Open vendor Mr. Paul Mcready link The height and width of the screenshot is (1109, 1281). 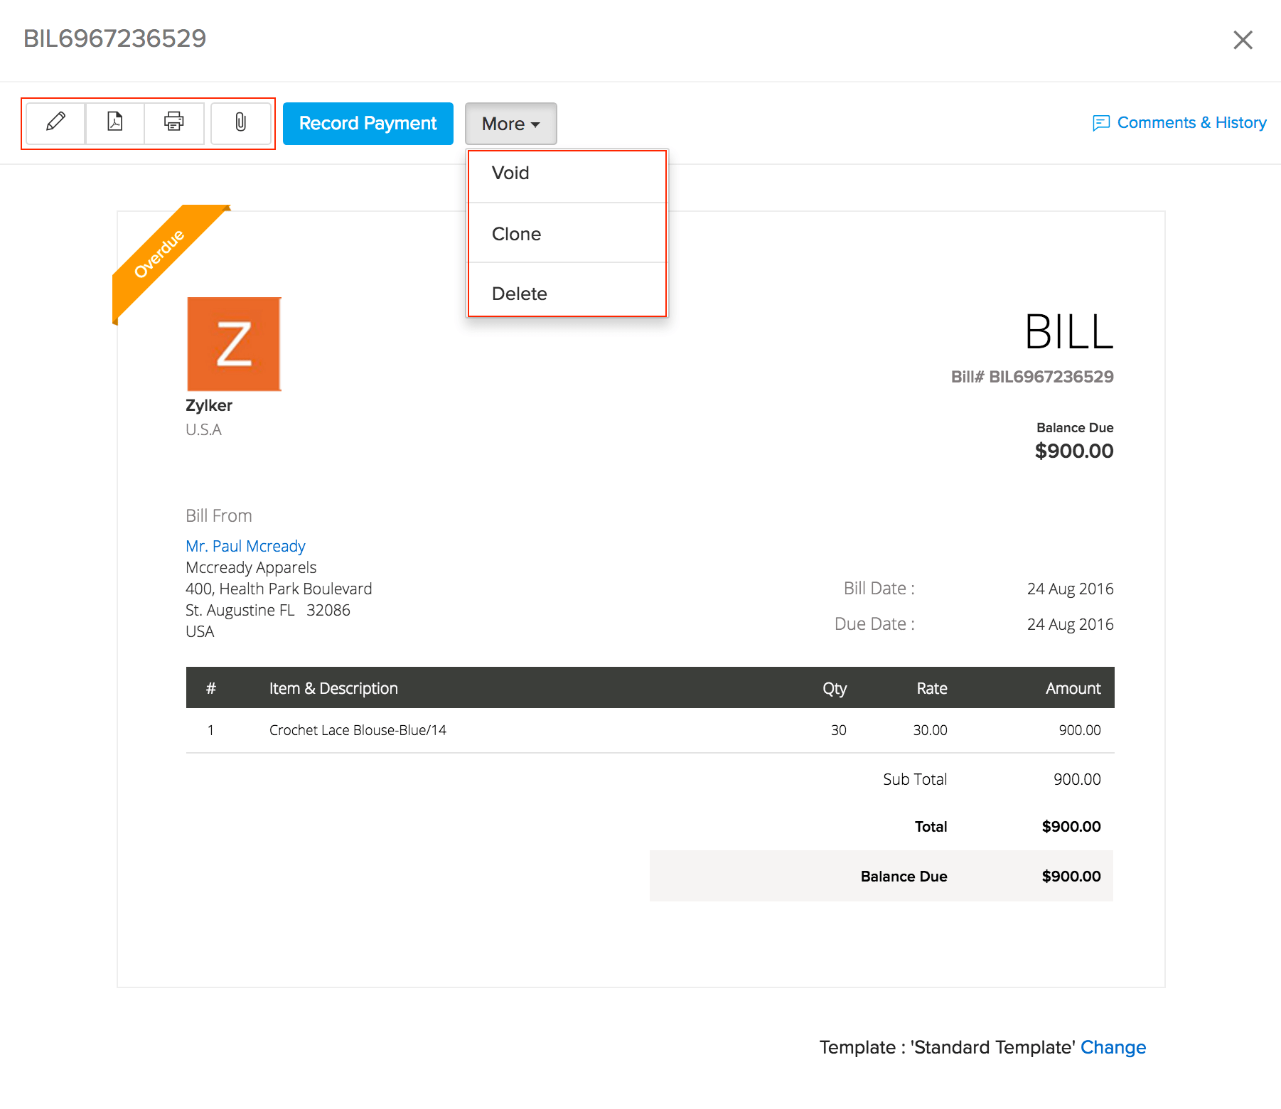245,546
